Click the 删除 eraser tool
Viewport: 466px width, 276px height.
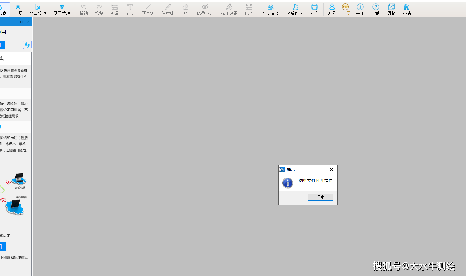pos(185,10)
